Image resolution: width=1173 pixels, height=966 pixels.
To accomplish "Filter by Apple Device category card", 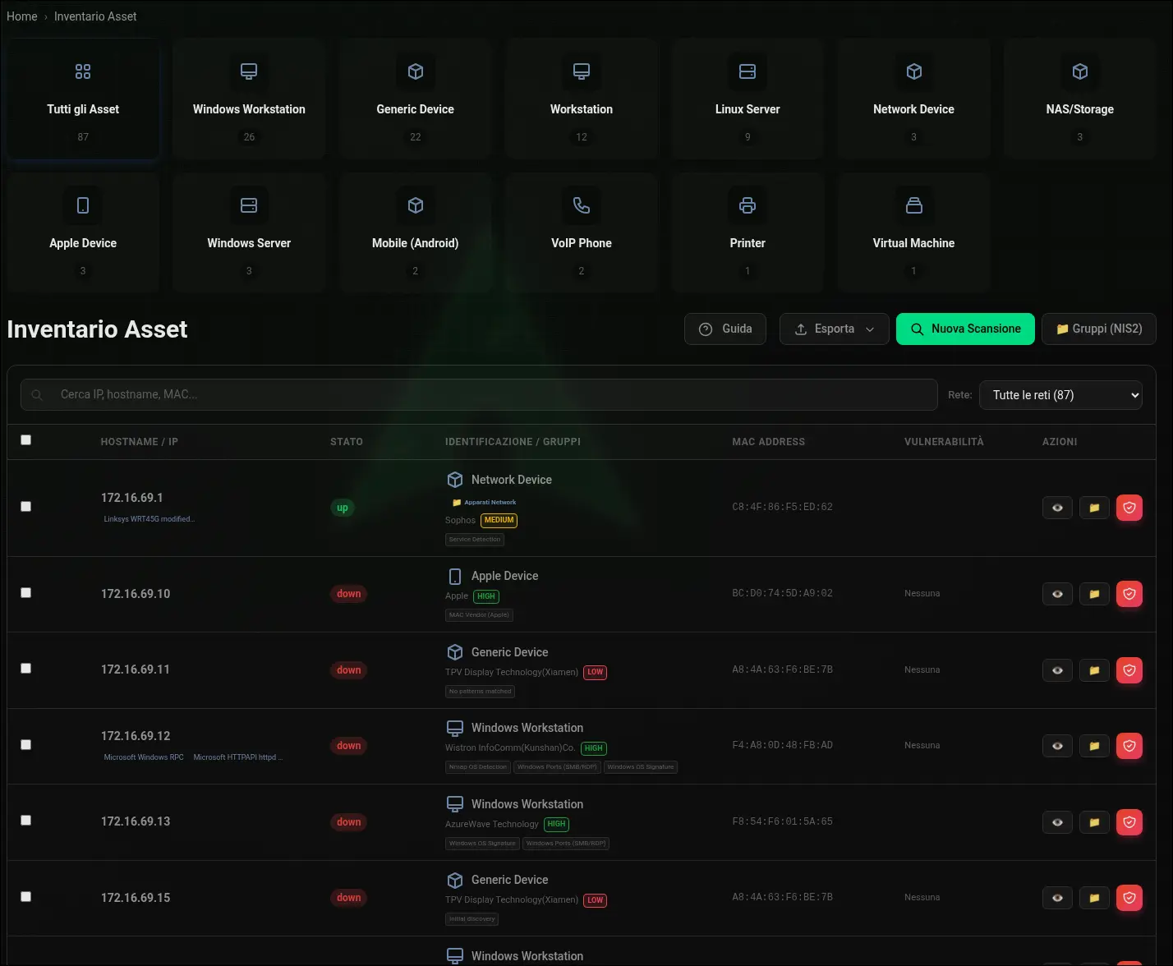I will [83, 232].
